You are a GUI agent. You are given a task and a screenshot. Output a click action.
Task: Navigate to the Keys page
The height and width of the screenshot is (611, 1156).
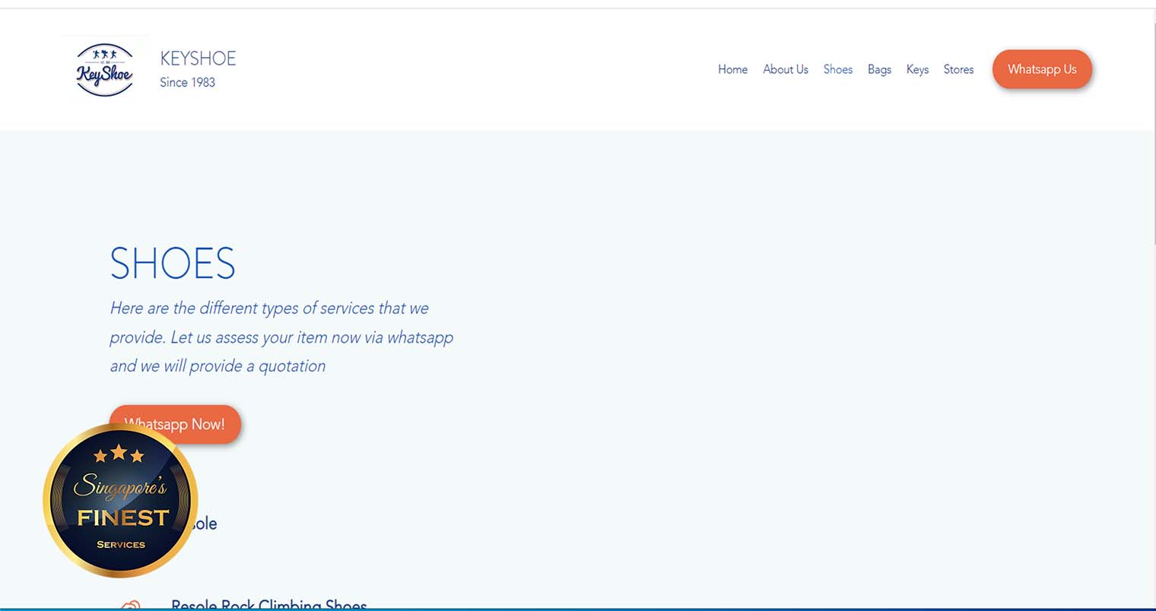(917, 69)
